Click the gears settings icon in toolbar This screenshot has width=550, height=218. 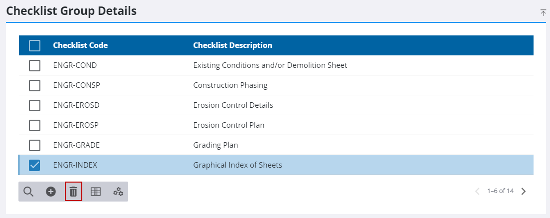pos(118,192)
